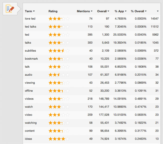The image size is (163, 144).
Task: Select the 'viewing' term
Action: (30, 83)
